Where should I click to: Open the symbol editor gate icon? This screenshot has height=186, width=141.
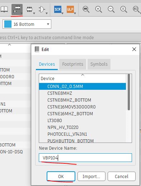tap(42, 9)
